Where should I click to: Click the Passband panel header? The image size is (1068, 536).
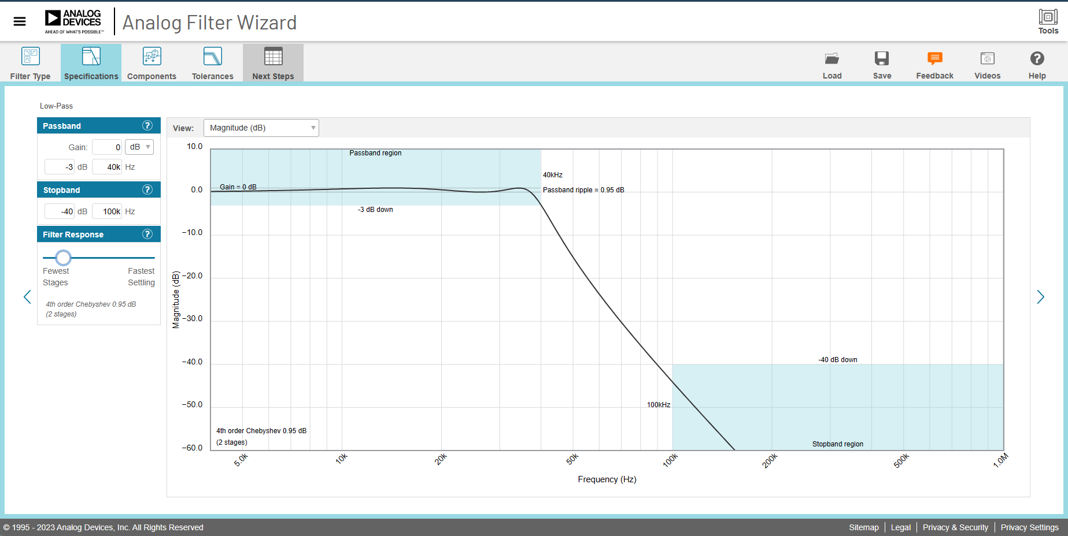pyautogui.click(x=99, y=125)
